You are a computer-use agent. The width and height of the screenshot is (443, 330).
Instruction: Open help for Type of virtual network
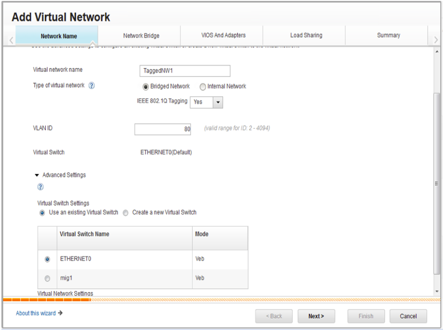coord(92,85)
